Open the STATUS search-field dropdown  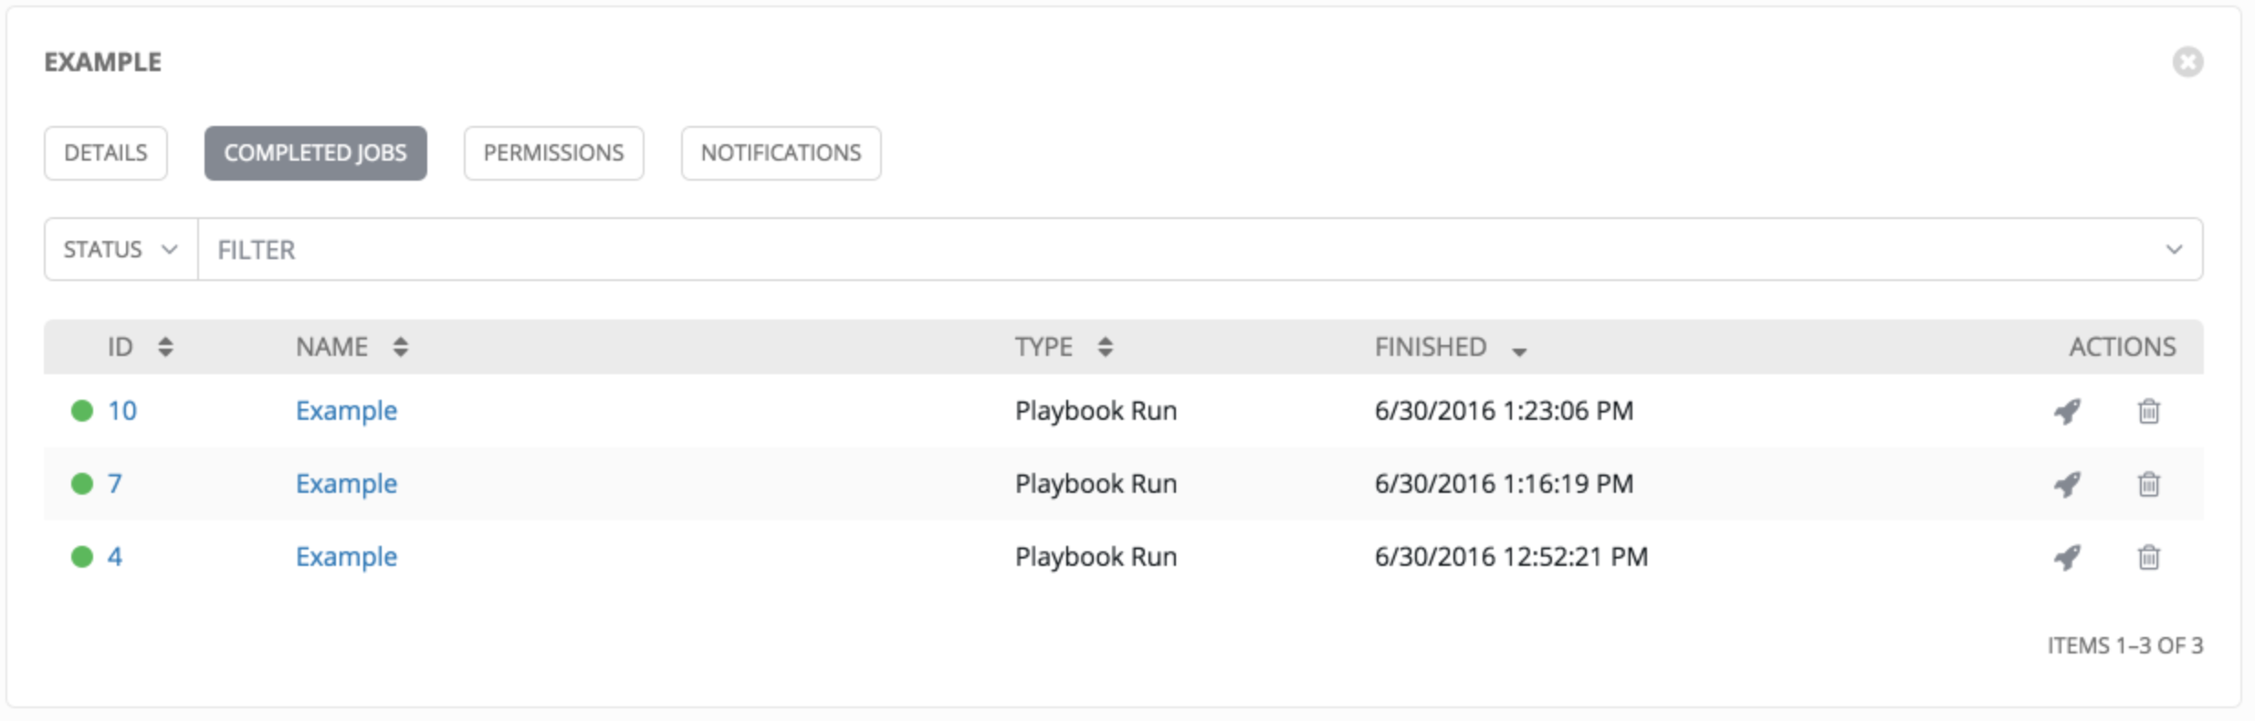pos(121,249)
